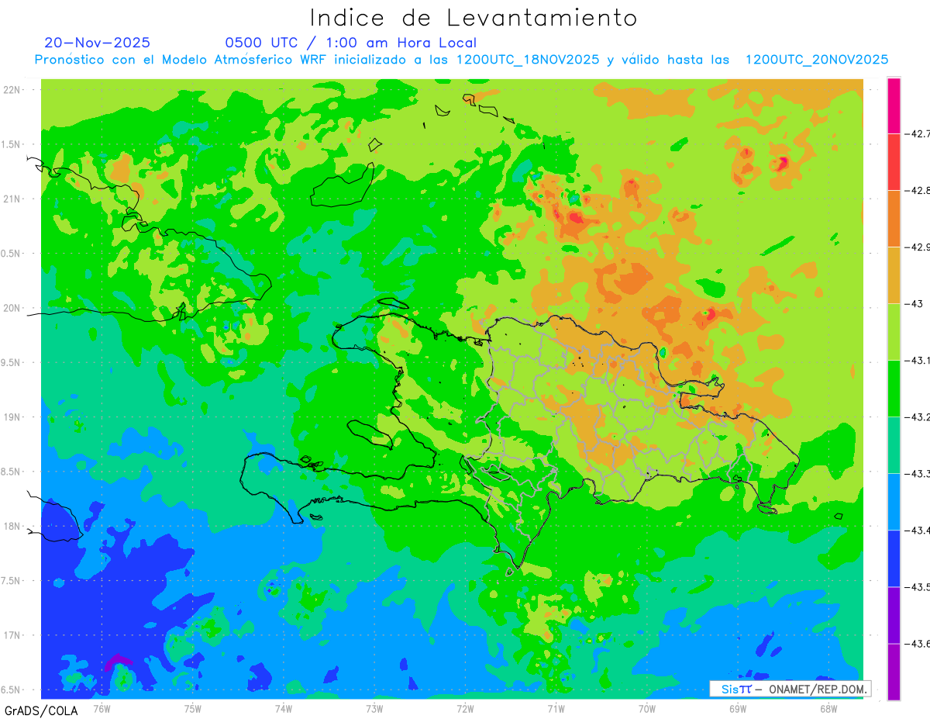Click the magenta swatch atop the color bar
This screenshot has width=930, height=719.
[x=894, y=105]
